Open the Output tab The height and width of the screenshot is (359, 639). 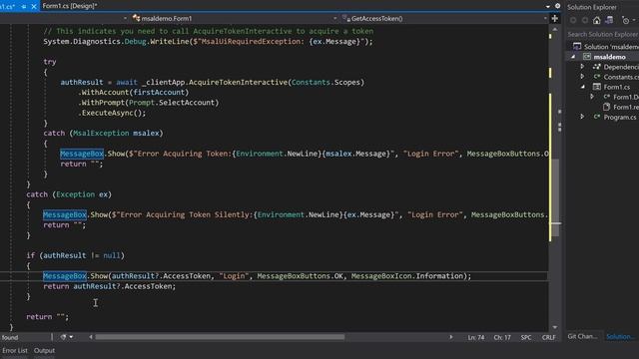(44, 350)
